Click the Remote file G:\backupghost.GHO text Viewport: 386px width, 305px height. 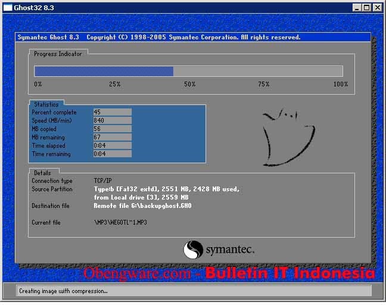pyautogui.click(x=142, y=206)
